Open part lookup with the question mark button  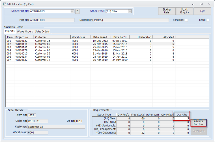(x=77, y=11)
